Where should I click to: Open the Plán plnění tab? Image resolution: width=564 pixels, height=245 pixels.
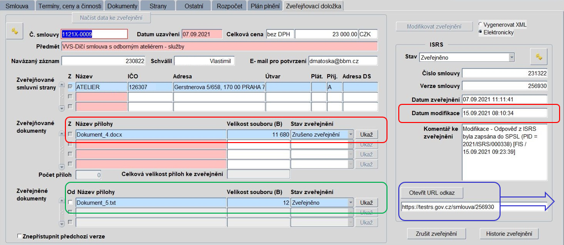click(x=265, y=6)
